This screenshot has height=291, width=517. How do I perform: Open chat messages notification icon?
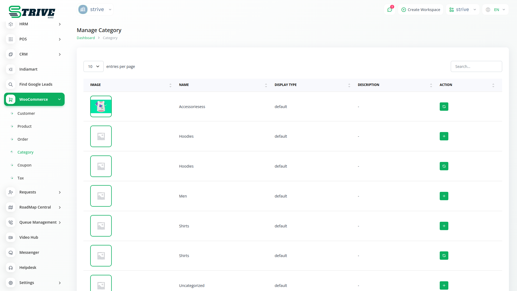pyautogui.click(x=389, y=10)
